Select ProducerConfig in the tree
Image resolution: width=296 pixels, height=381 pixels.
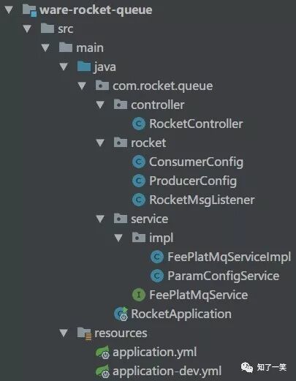(193, 181)
